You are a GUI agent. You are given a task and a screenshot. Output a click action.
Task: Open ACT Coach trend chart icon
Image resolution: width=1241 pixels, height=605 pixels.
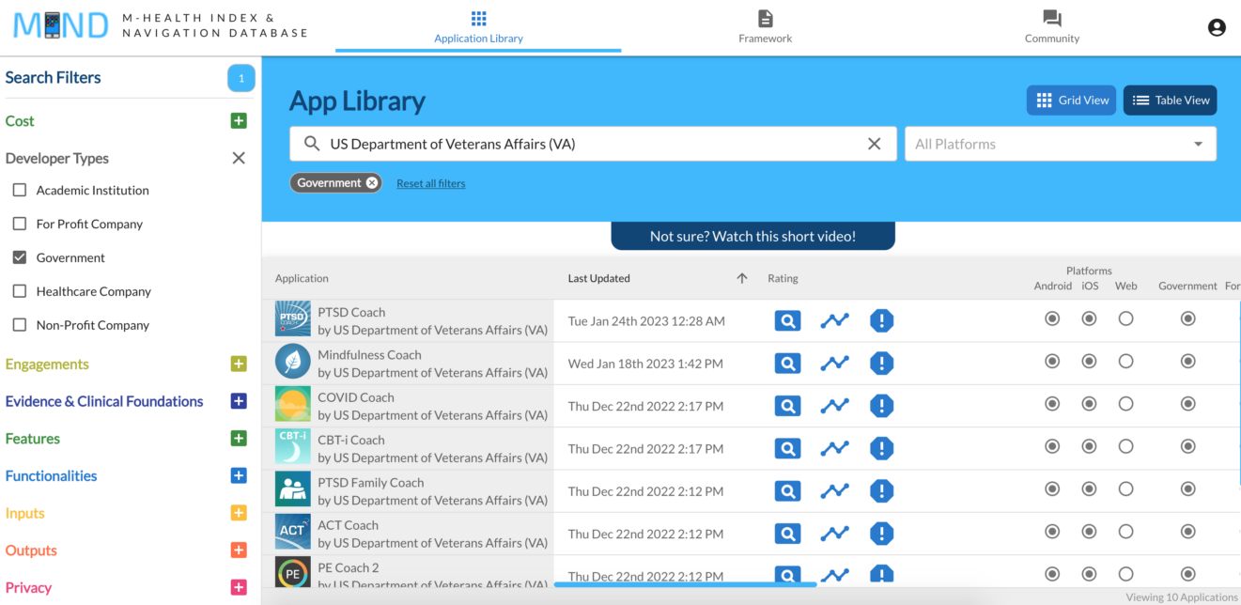coord(834,534)
